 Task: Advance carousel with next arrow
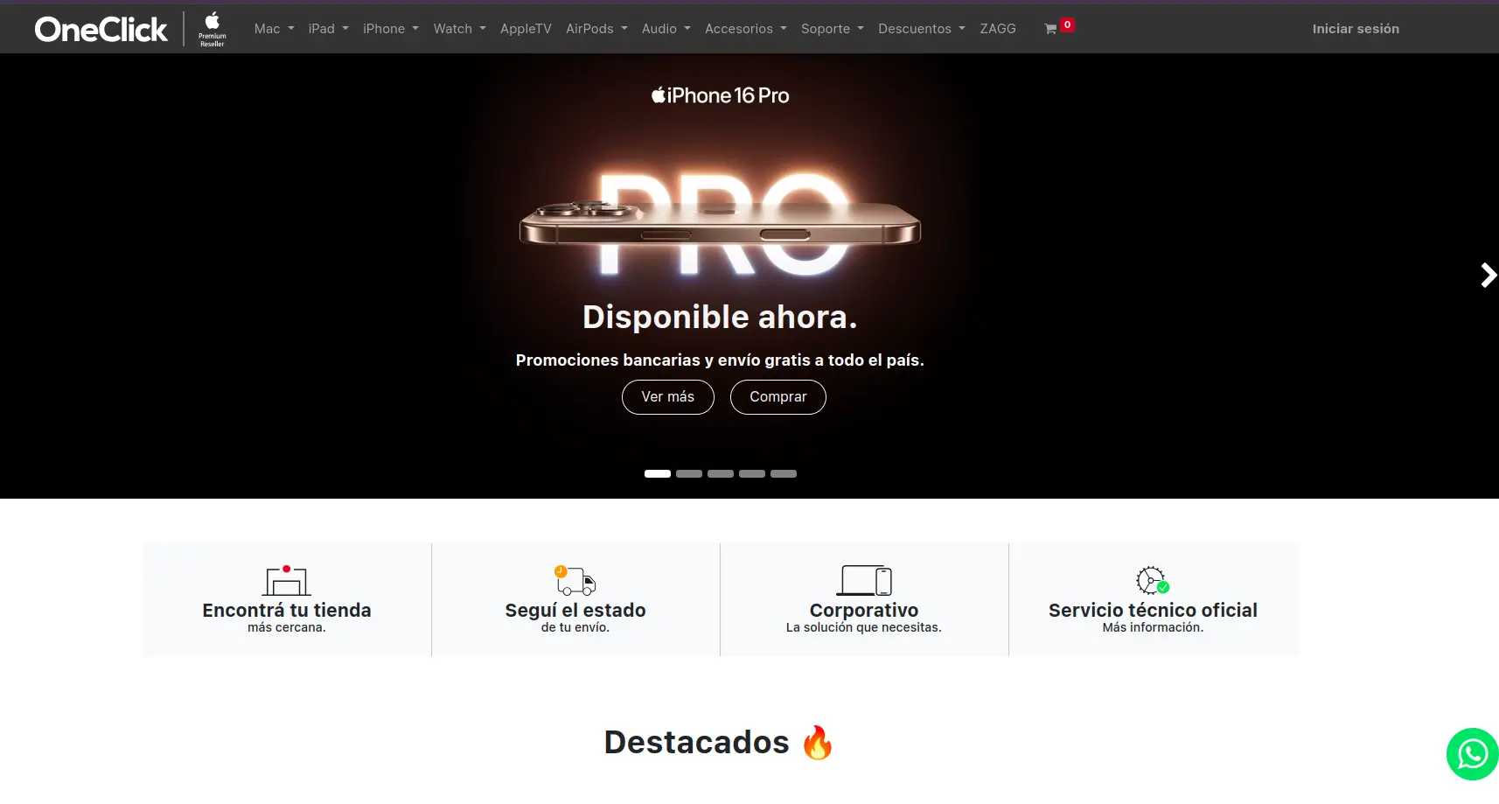click(1488, 276)
